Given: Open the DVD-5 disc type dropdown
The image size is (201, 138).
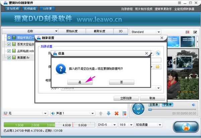Looking at the screenshot, I should pos(107,124).
